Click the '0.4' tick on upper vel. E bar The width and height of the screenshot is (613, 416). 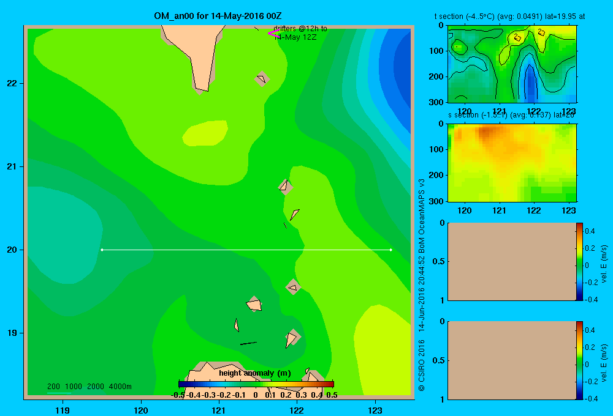[590, 231]
